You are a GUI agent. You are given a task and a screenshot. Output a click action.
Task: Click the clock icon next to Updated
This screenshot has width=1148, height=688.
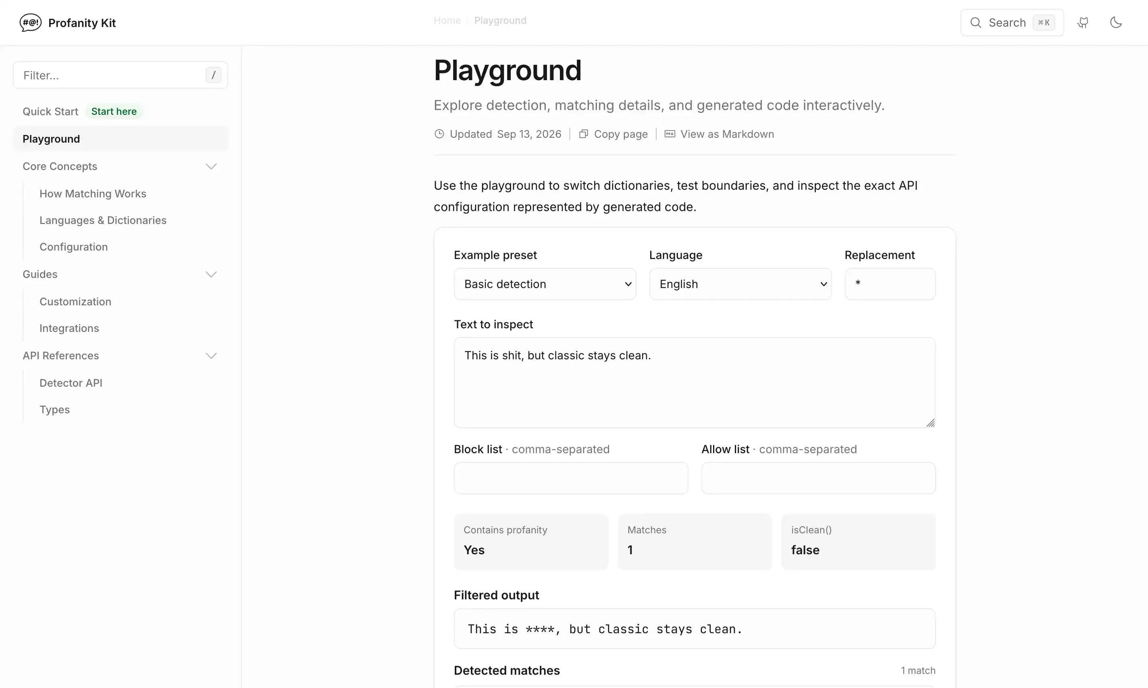(x=439, y=134)
